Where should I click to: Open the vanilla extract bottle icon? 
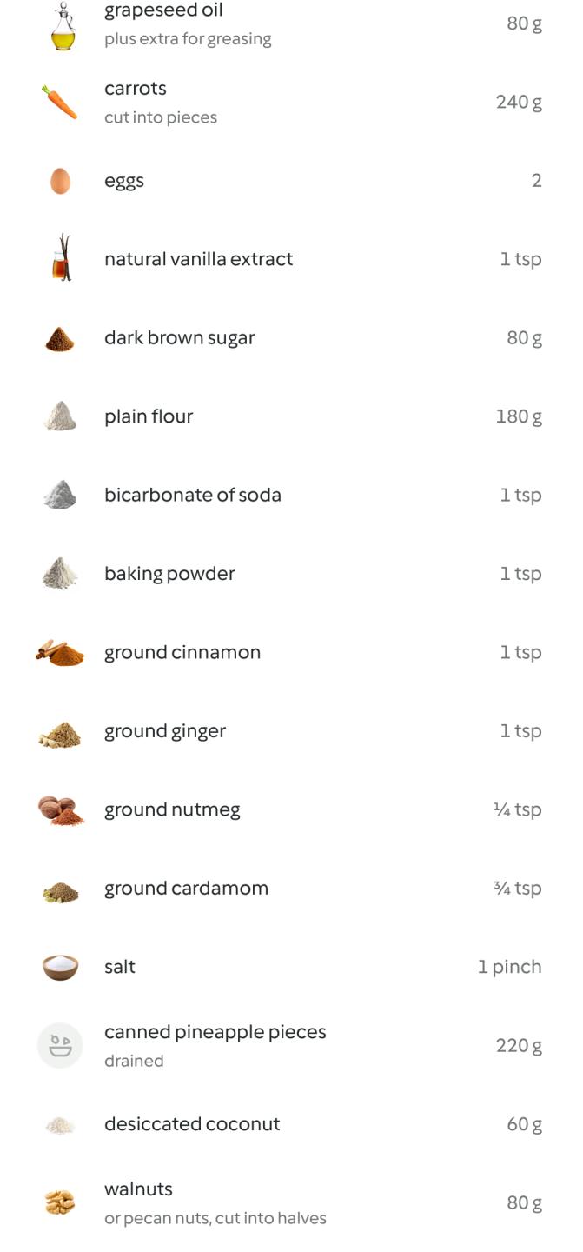tap(61, 258)
